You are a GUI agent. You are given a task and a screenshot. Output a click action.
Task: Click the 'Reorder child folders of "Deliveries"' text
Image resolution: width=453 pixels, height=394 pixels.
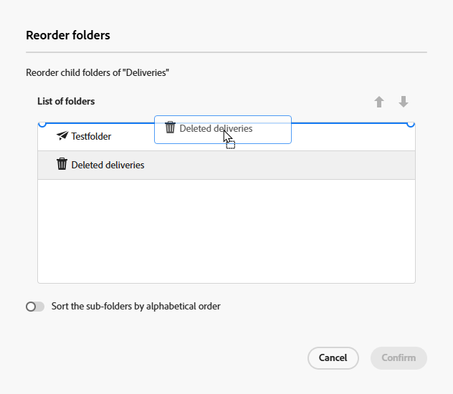97,72
